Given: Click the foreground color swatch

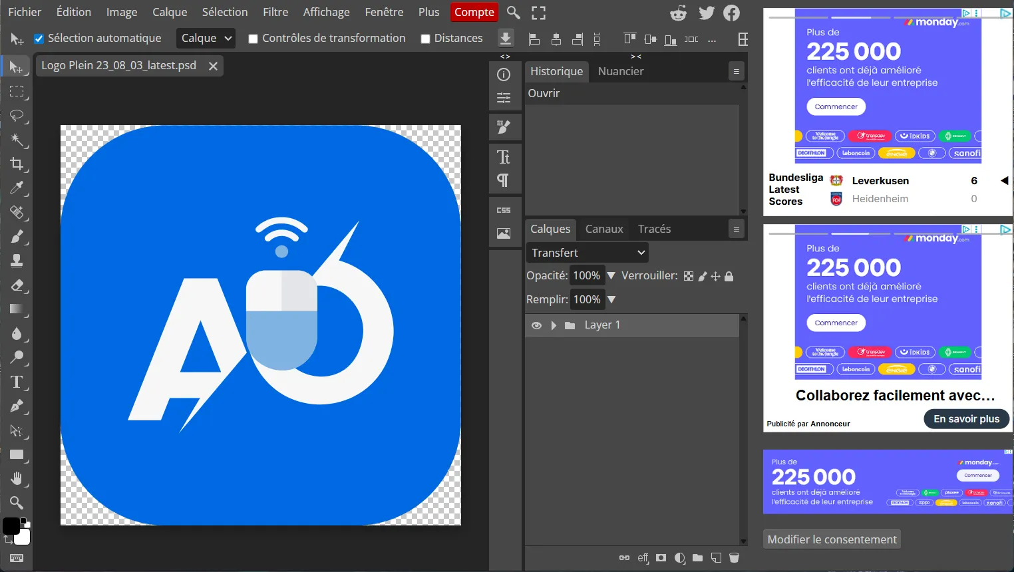Looking at the screenshot, I should (12, 526).
